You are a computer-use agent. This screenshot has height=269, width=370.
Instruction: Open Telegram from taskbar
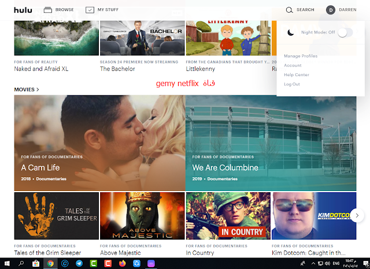click(x=79, y=263)
